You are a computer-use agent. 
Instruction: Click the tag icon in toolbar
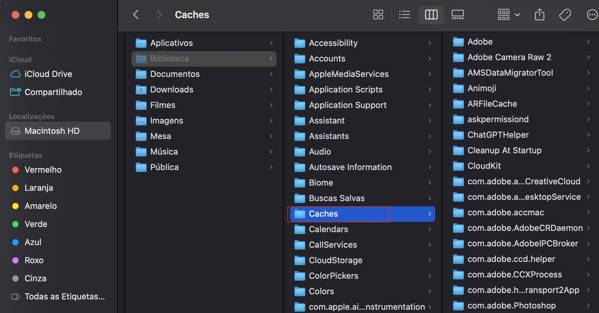(565, 15)
